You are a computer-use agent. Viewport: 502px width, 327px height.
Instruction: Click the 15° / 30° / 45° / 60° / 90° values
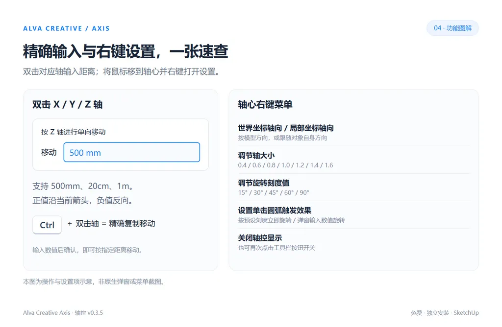coord(274,193)
